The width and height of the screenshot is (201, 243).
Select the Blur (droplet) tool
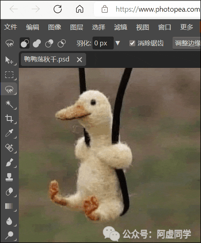click(9, 221)
